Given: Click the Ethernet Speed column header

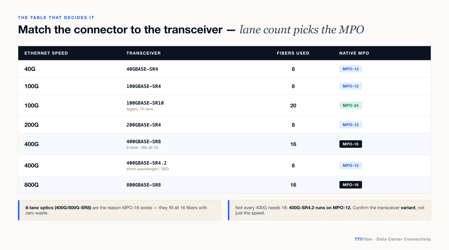Looking at the screenshot, I should pyautogui.click(x=46, y=53).
